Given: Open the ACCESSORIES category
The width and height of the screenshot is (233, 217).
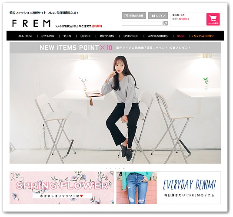Looking at the screenshot, I should (158, 36).
